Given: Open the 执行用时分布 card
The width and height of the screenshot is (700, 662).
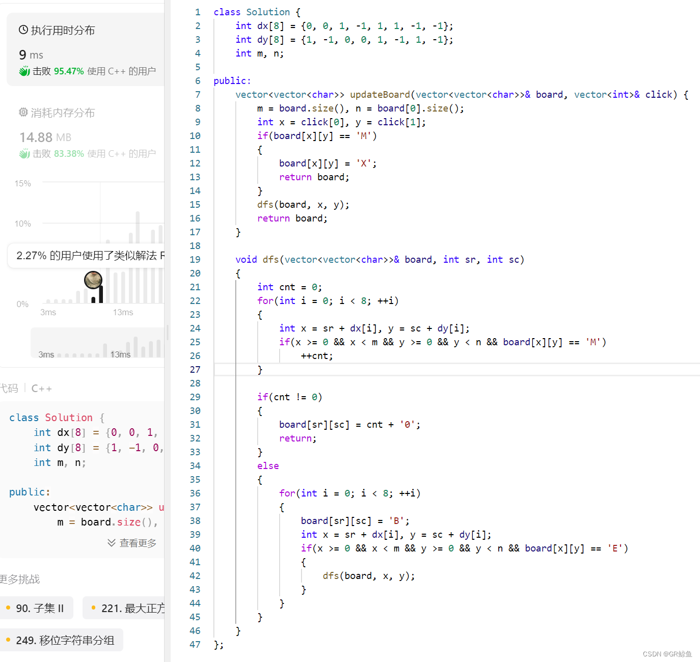Looking at the screenshot, I should tap(86, 49).
